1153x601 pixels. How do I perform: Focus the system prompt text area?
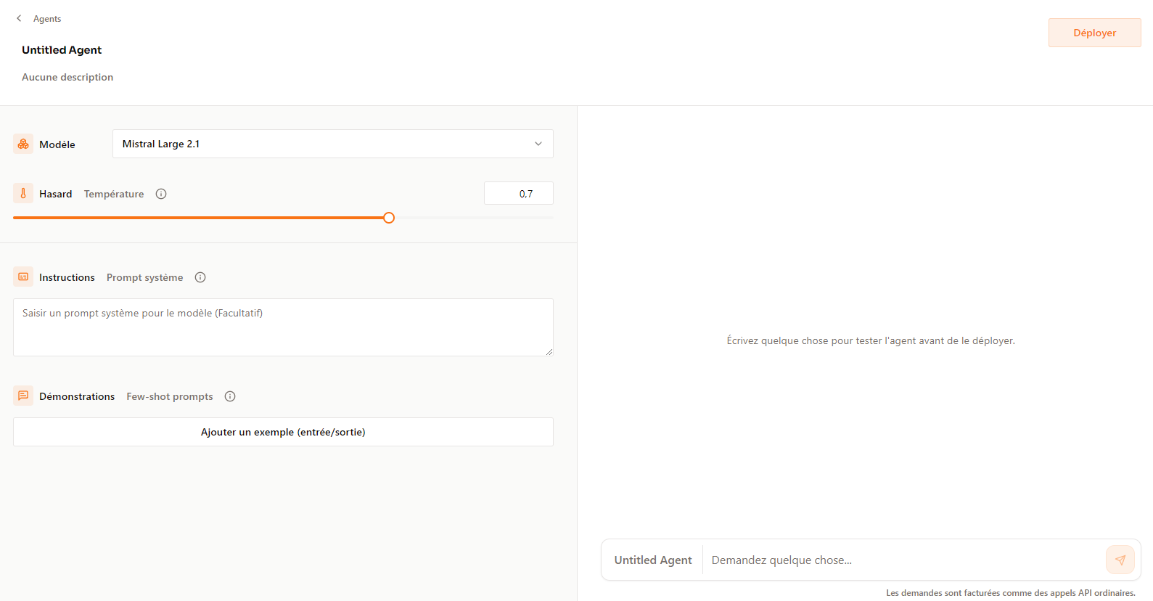[x=283, y=327]
